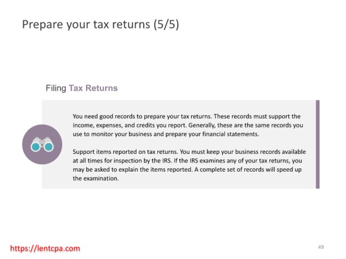Click the slide page number 49
Screen dimensions: 346x259
click(x=321, y=247)
